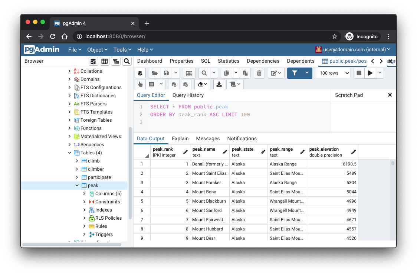Expand the Functions tree node
Viewport: 417px width, 275px height.
pos(69,128)
